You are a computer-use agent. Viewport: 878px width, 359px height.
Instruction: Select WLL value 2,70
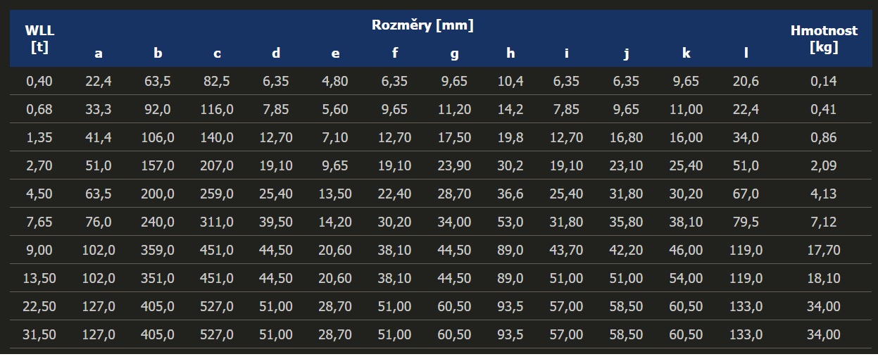tap(39, 165)
